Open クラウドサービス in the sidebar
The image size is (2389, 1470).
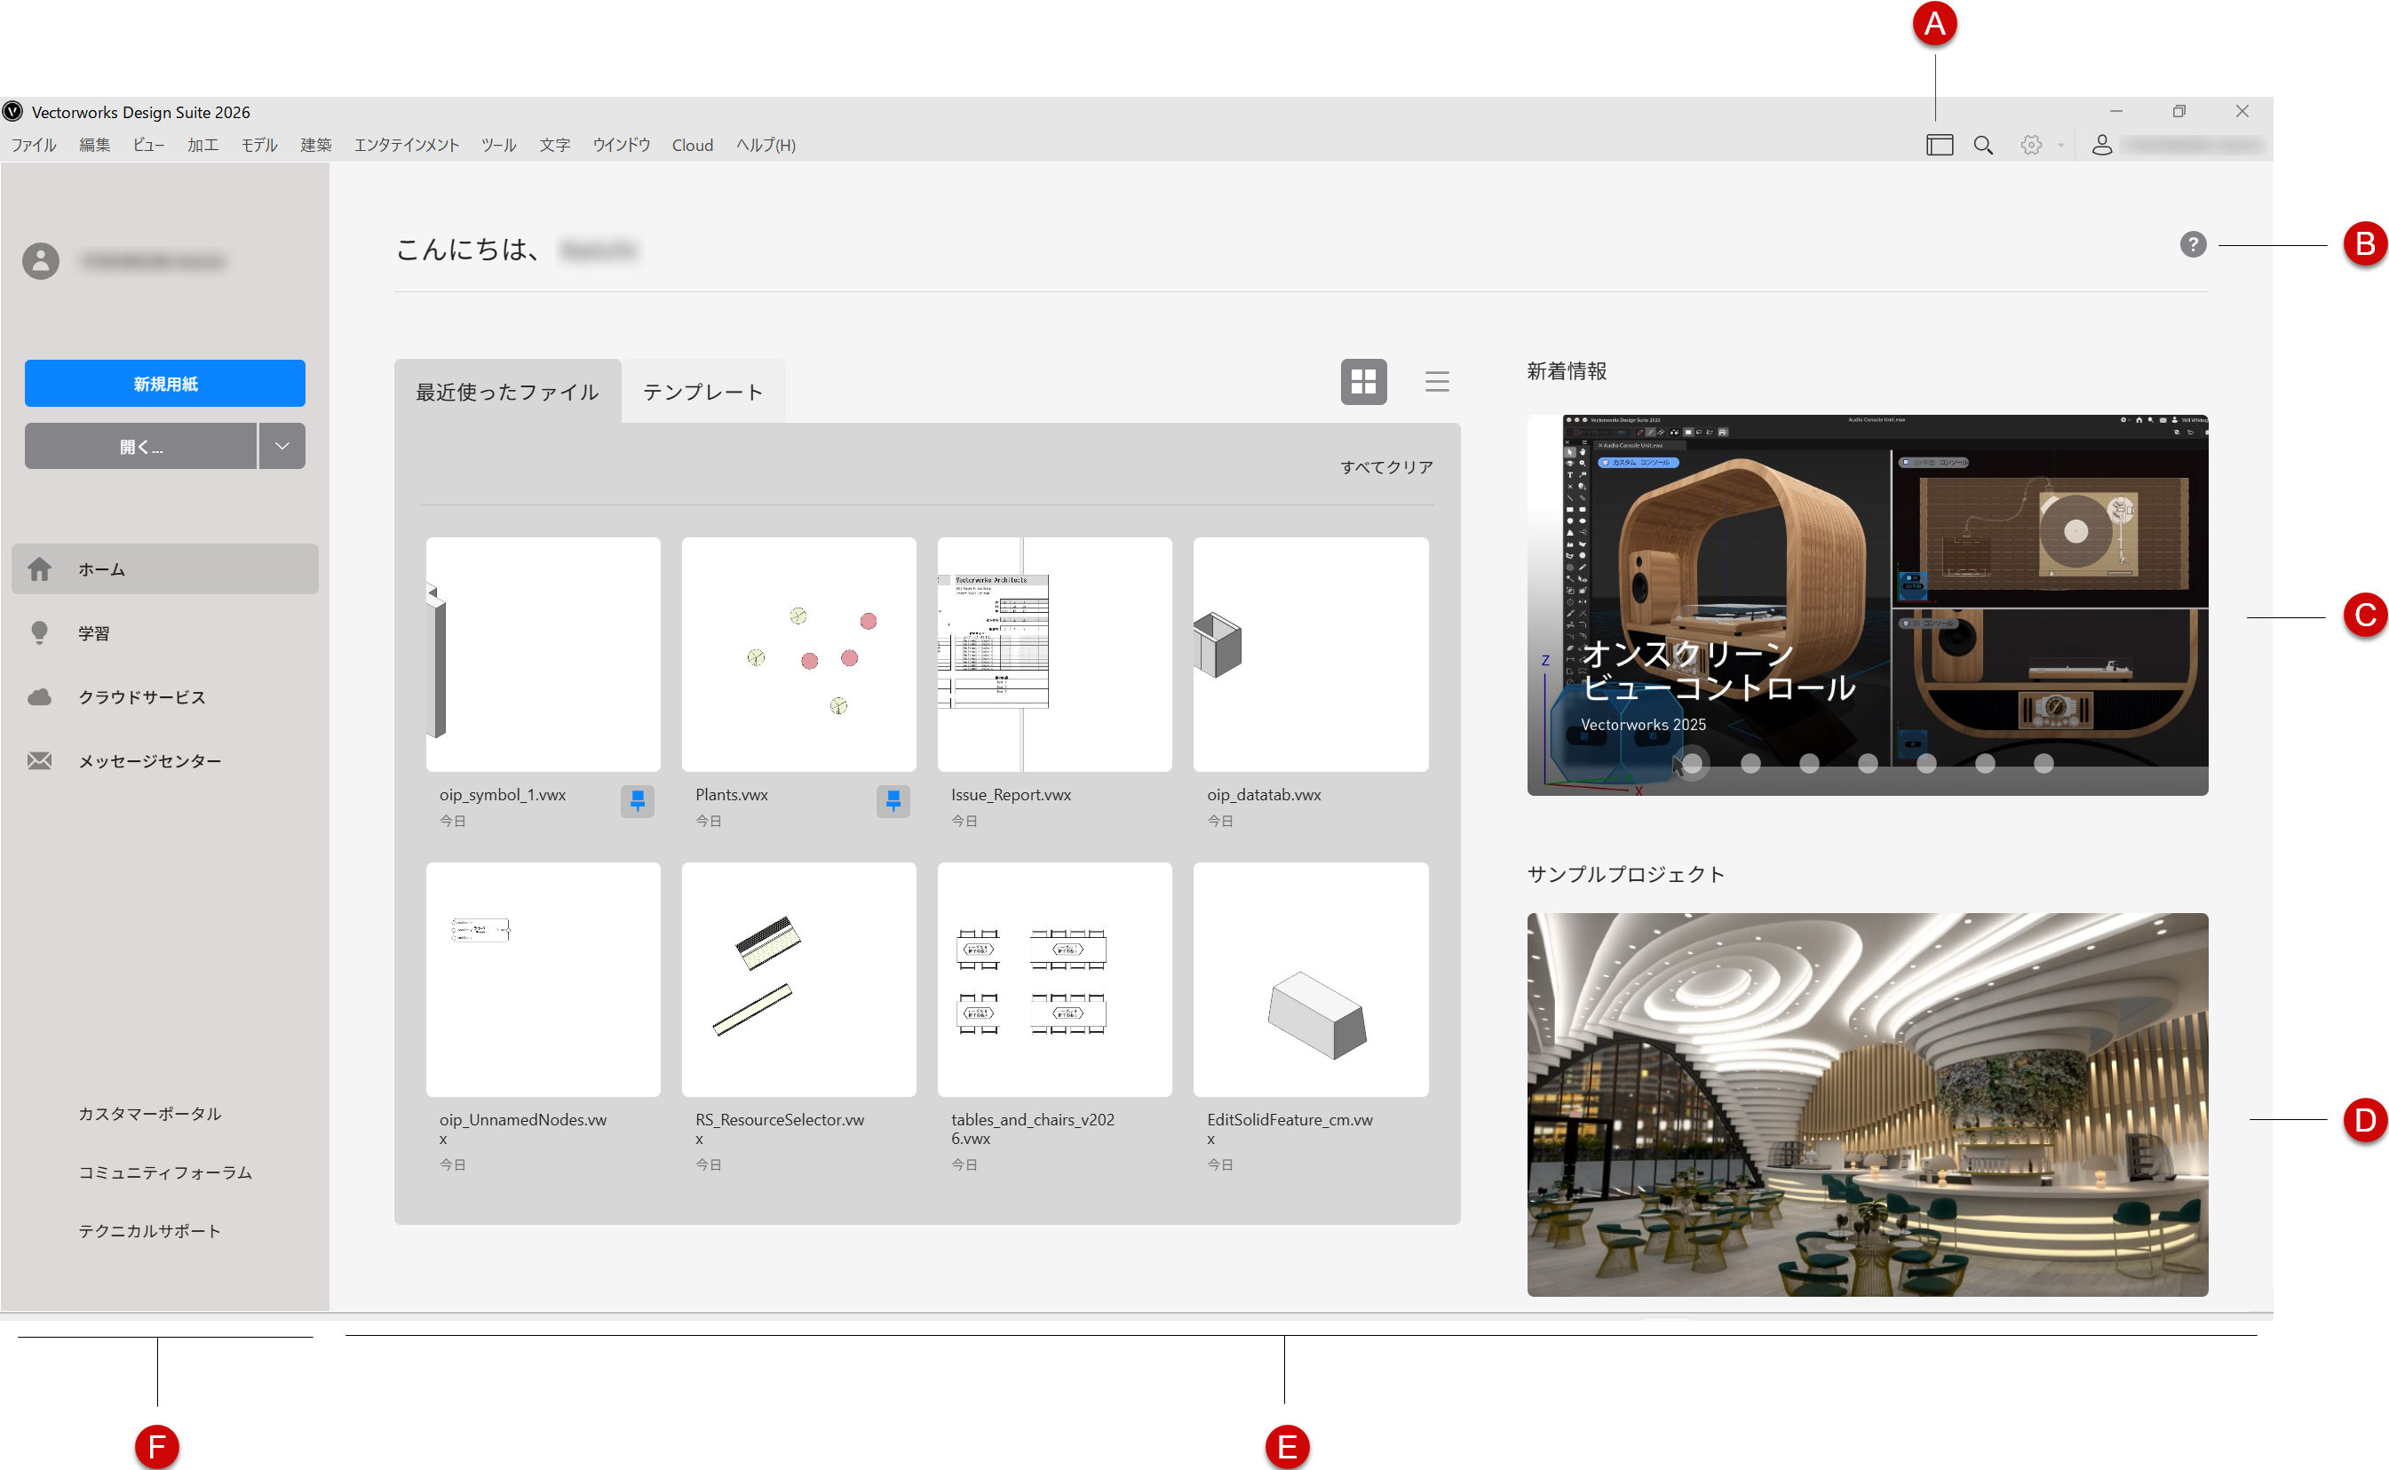coord(142,697)
